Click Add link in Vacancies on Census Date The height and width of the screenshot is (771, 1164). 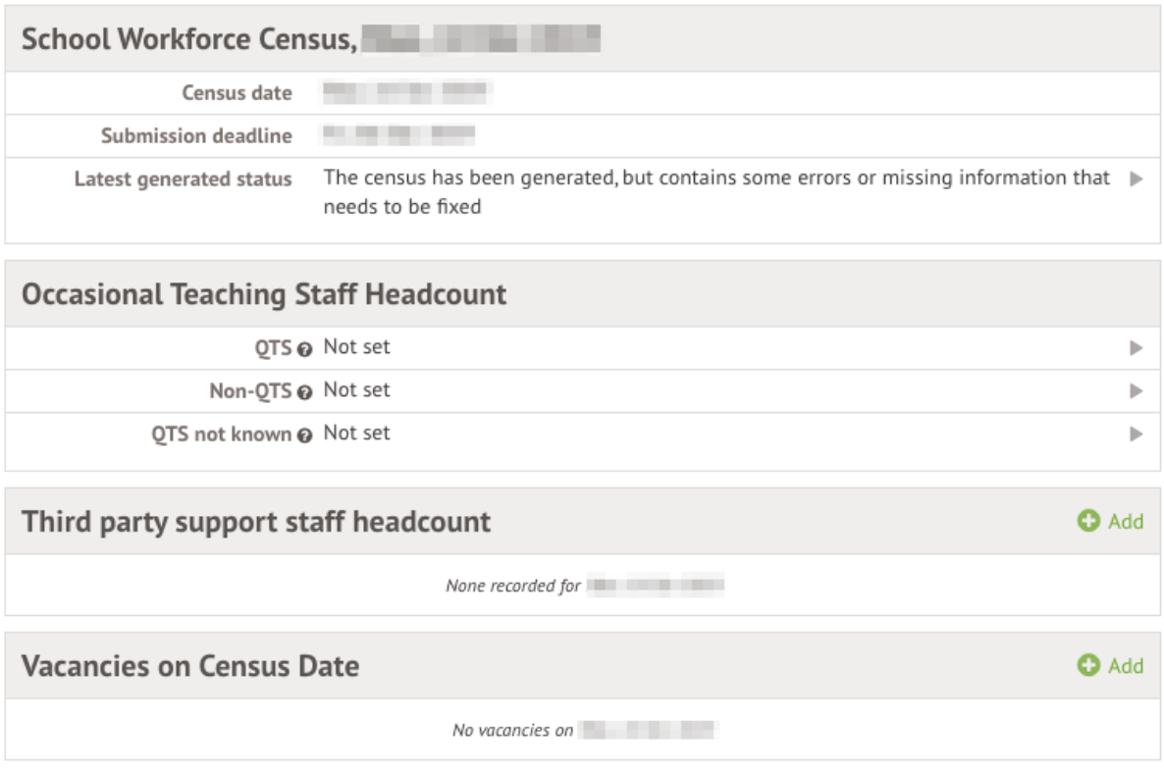1126,666
